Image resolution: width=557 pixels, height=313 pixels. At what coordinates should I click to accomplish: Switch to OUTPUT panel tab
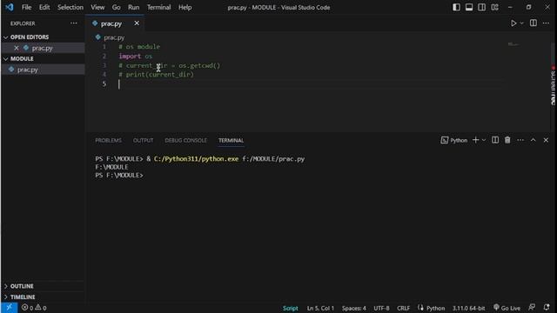[x=143, y=140]
